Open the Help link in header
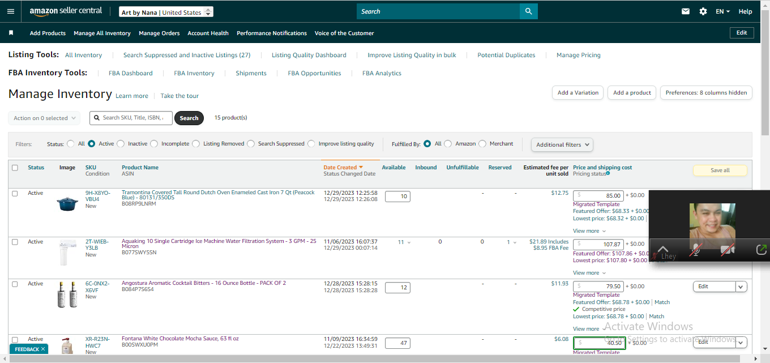 pos(745,11)
